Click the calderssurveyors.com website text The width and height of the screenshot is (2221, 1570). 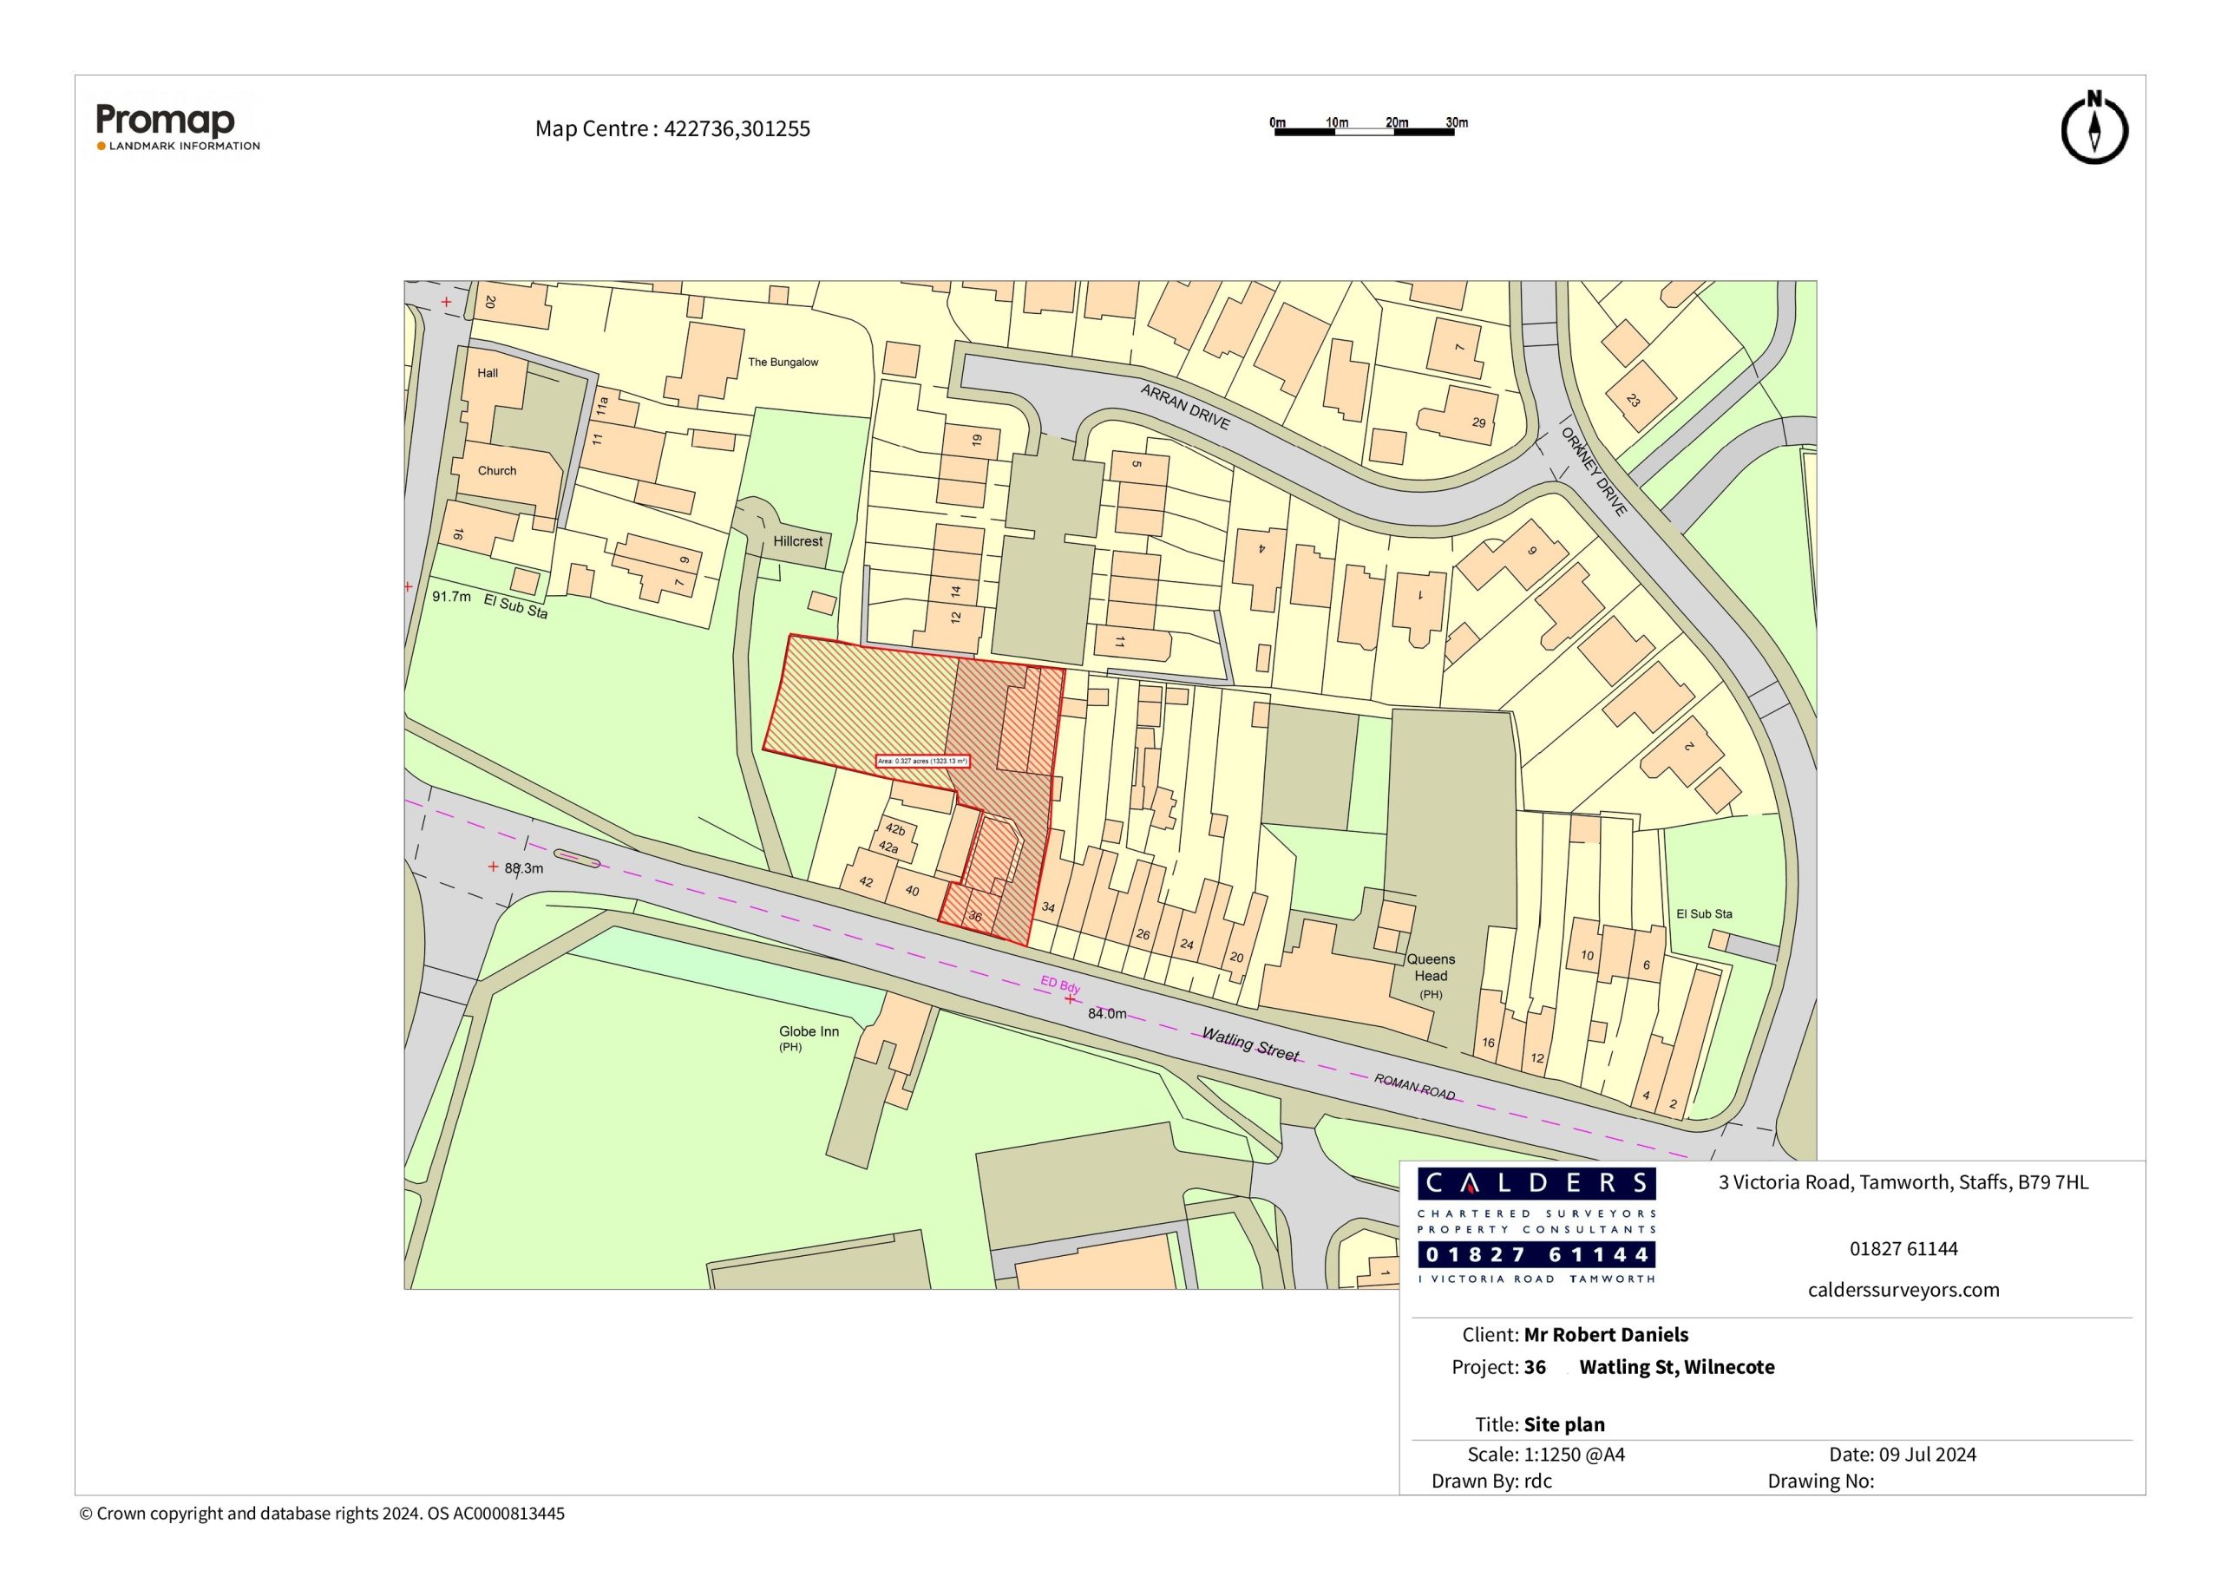1903,1290
